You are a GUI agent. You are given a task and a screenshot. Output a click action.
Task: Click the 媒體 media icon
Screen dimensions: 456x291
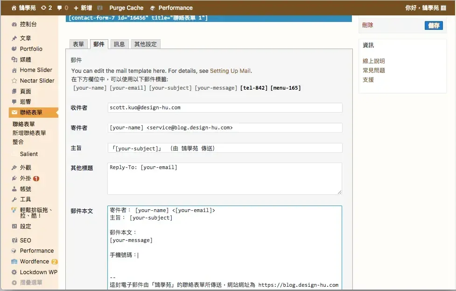14,59
